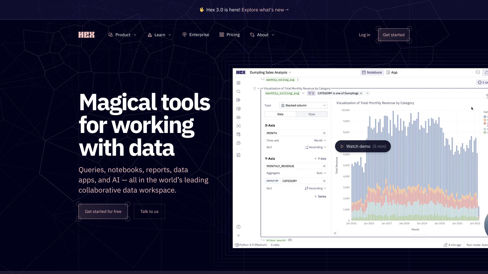Open the Stacked column type dropdown

click(x=303, y=105)
